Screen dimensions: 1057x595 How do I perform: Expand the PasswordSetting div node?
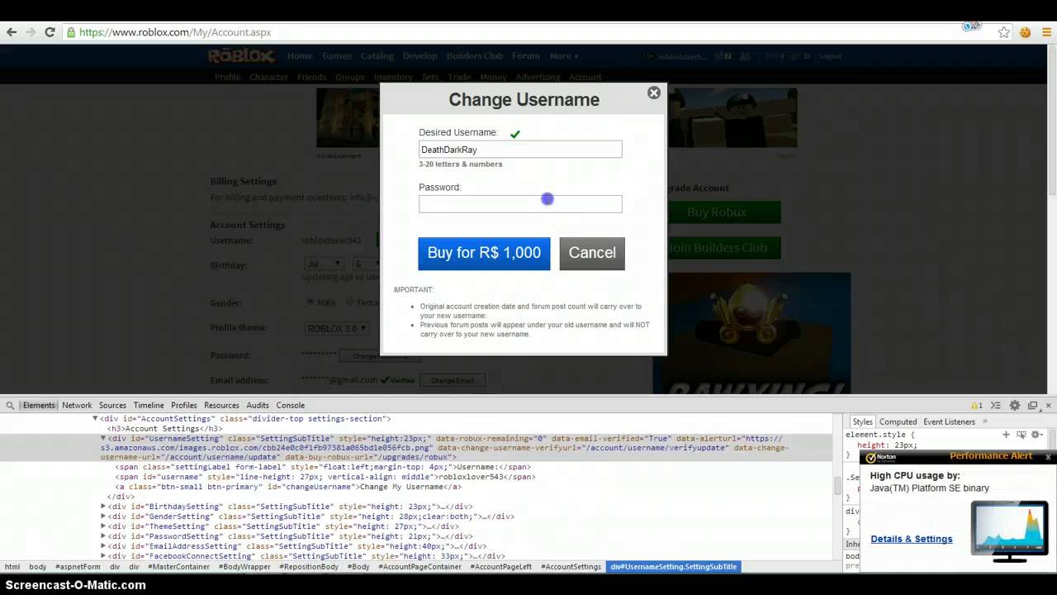pos(103,536)
